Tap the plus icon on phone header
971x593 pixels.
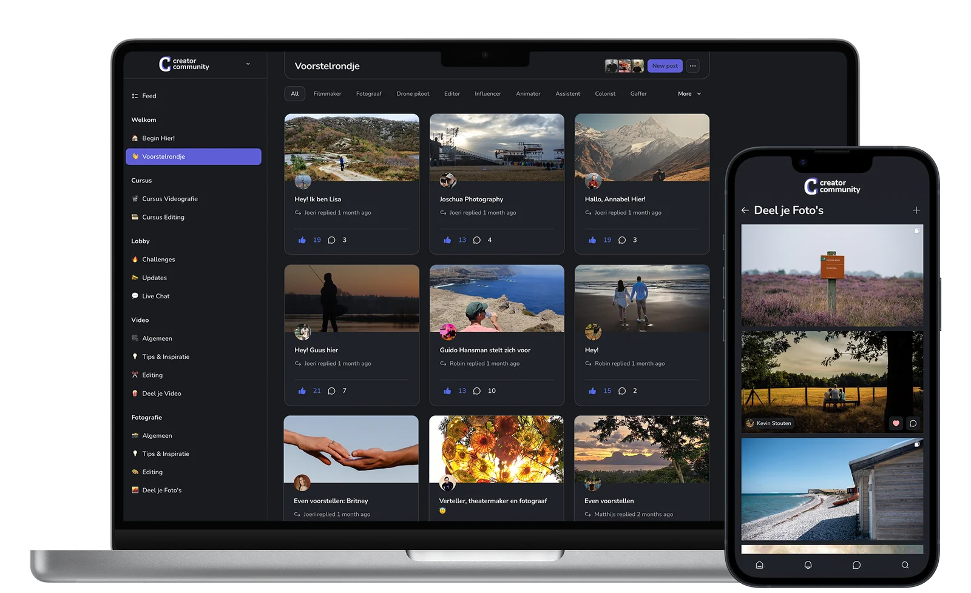click(916, 210)
